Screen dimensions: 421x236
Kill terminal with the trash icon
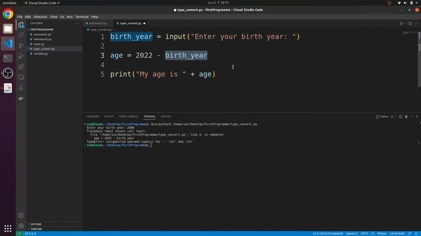(x=407, y=117)
